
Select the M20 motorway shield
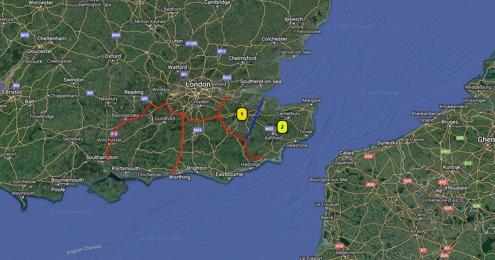pyautogui.click(x=269, y=129)
